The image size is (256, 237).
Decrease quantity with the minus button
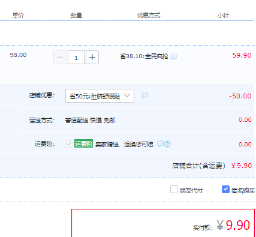click(60, 58)
